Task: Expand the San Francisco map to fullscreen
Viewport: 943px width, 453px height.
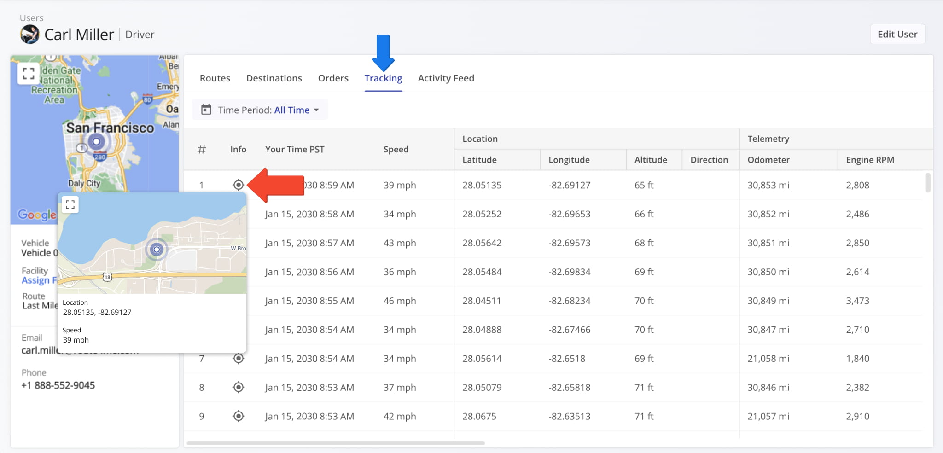Action: pyautogui.click(x=29, y=74)
